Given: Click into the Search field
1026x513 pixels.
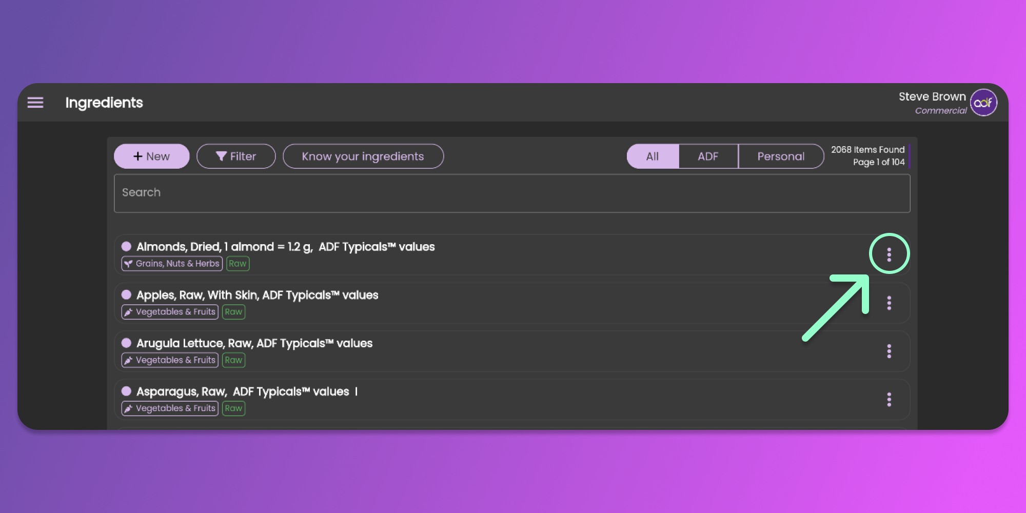Looking at the screenshot, I should (511, 193).
